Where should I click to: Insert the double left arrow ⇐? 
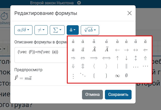point(145,50)
